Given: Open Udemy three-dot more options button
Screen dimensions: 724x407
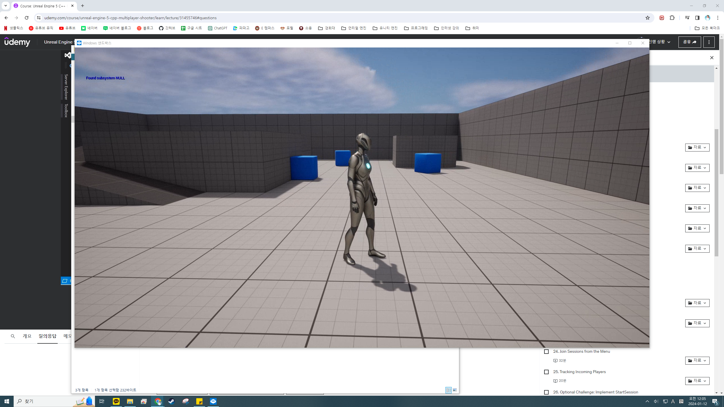Looking at the screenshot, I should 709,42.
